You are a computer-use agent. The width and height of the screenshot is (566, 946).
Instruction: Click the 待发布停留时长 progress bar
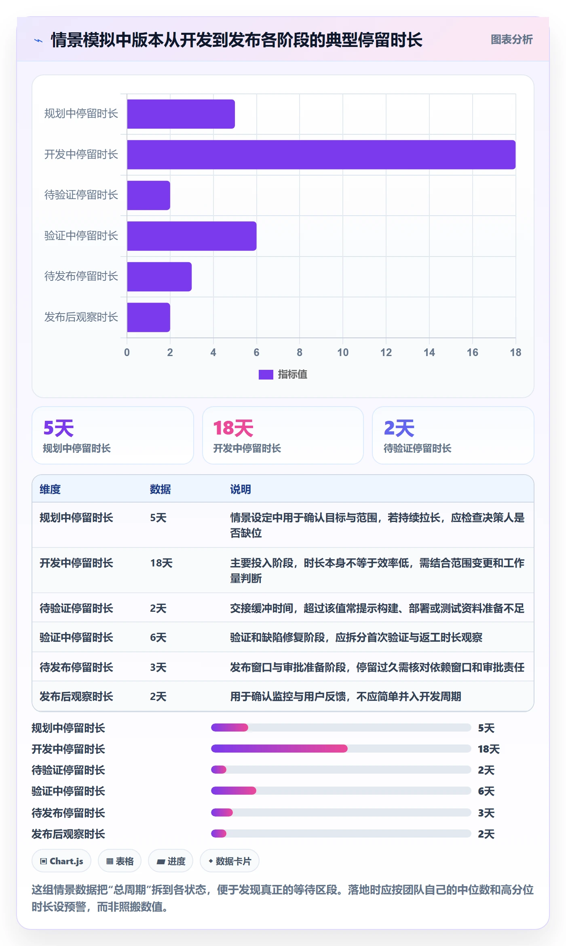(341, 812)
